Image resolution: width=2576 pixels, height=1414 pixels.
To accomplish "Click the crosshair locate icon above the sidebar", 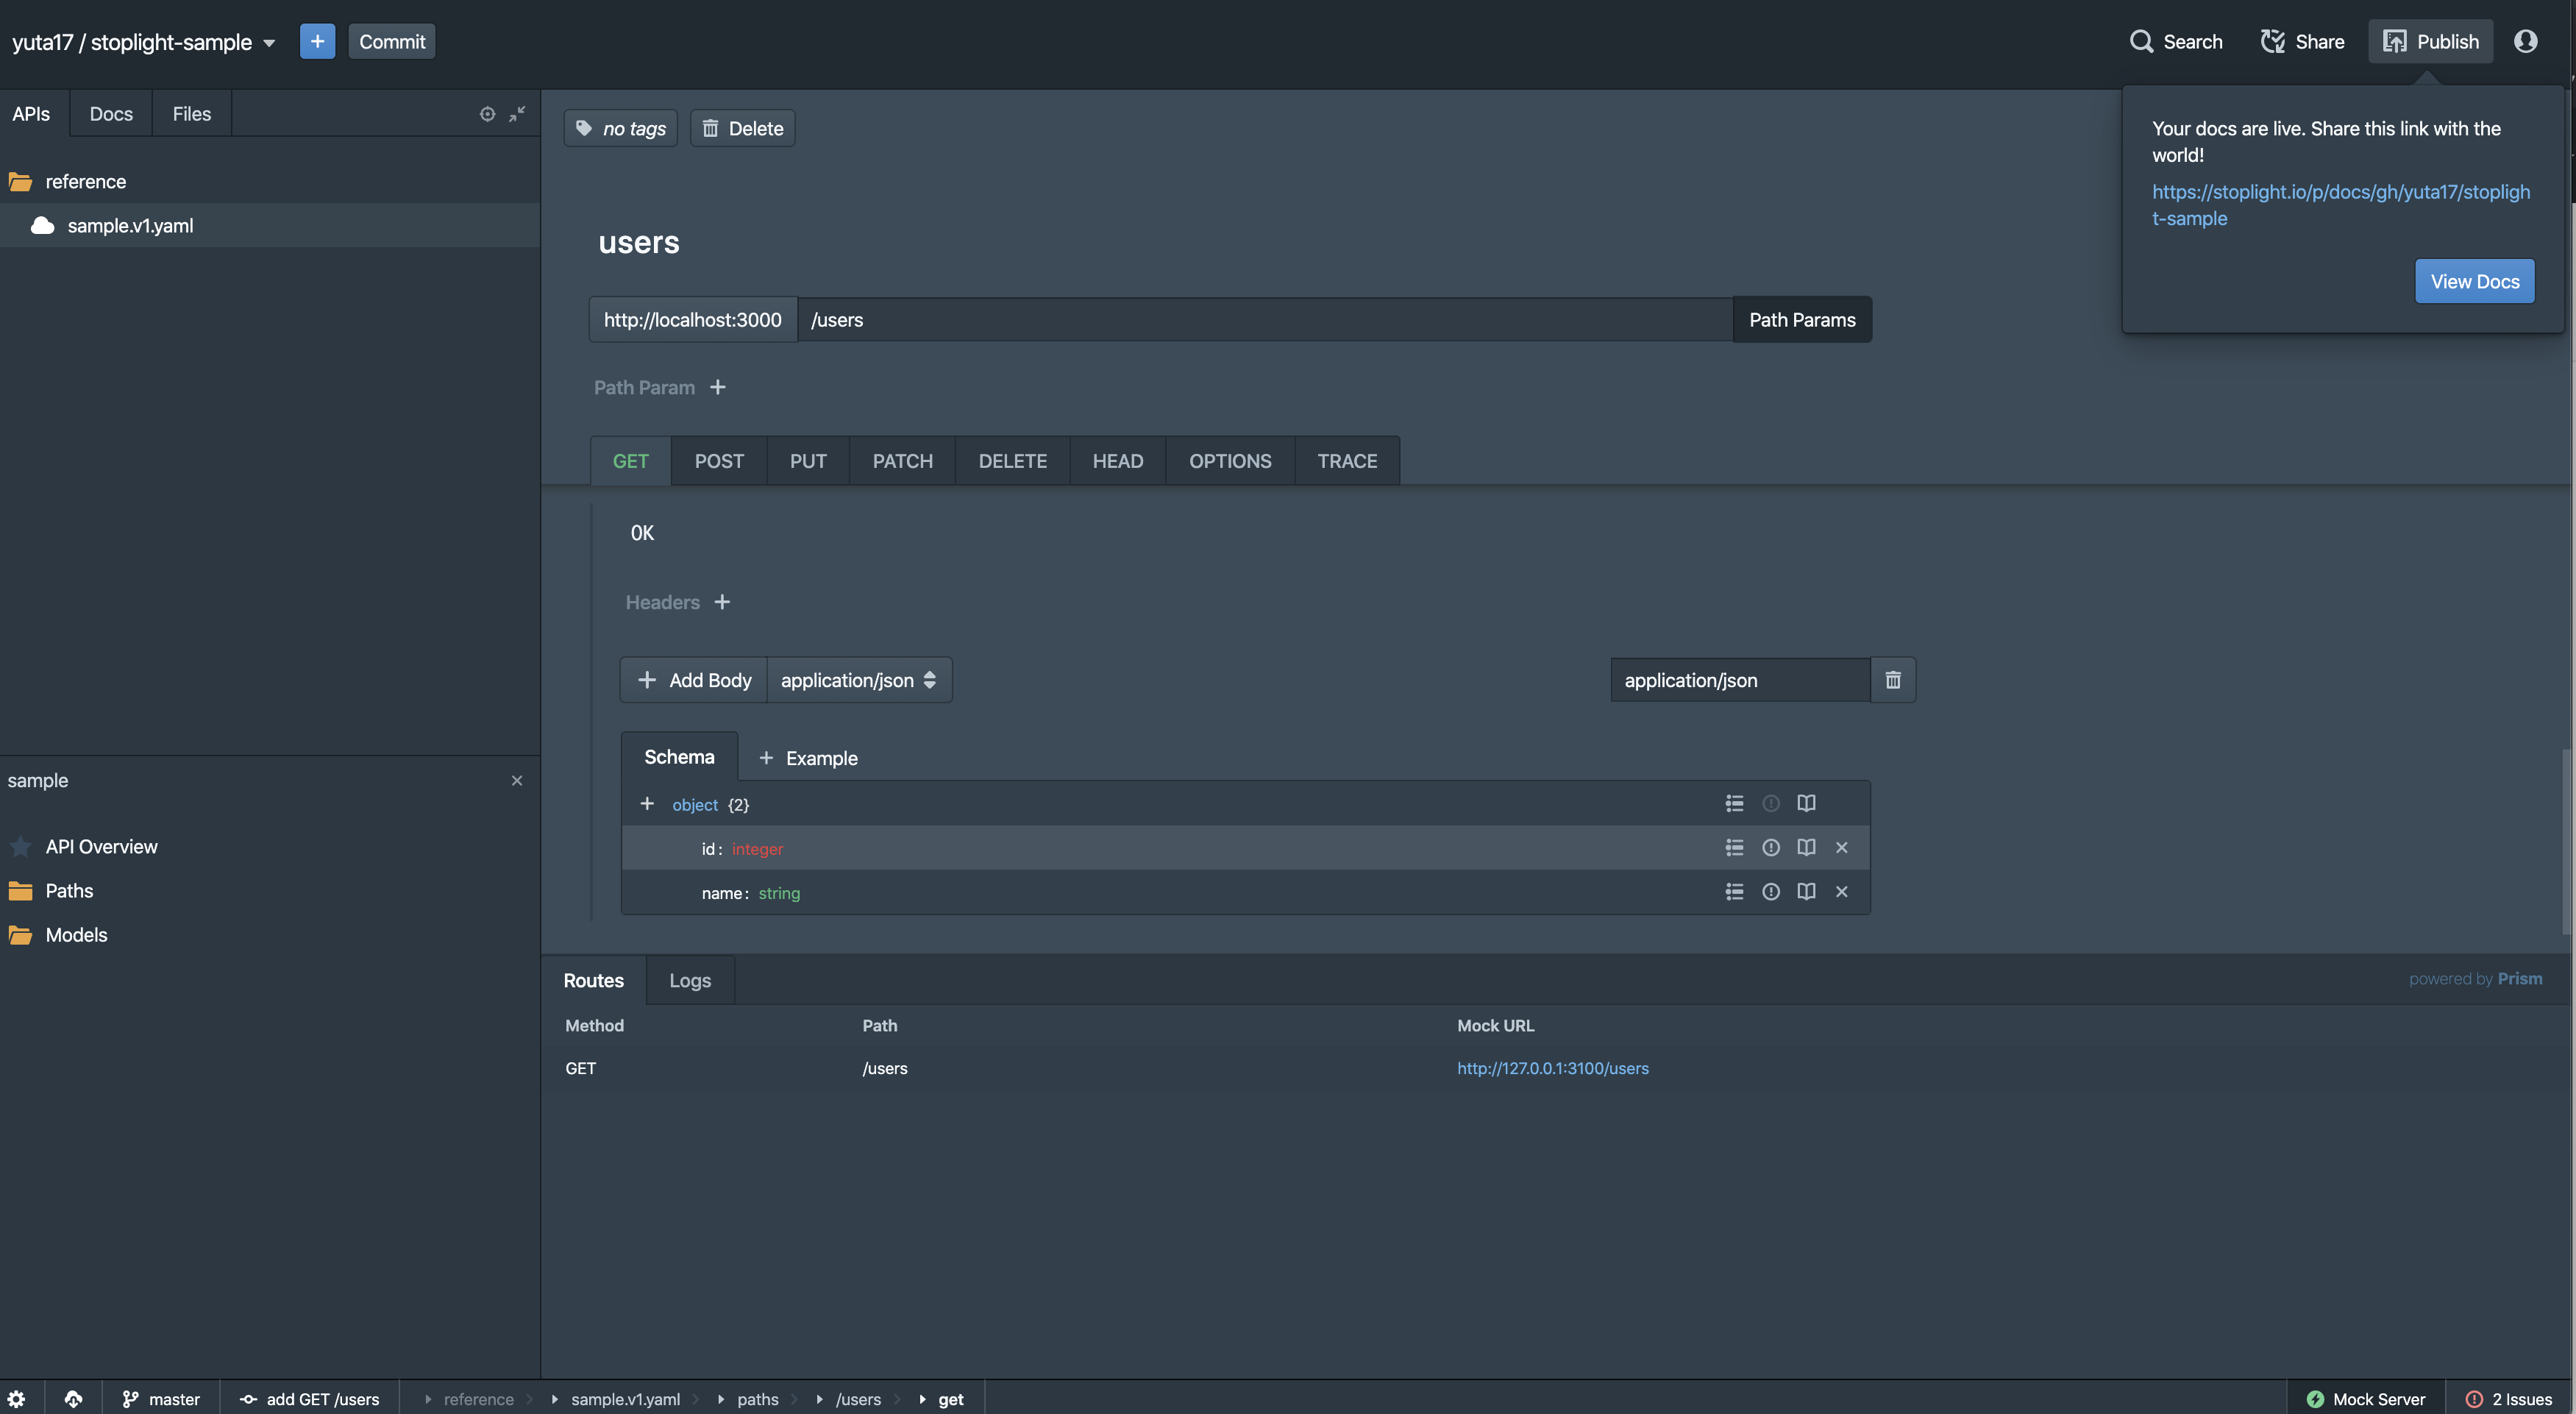I will [487, 114].
